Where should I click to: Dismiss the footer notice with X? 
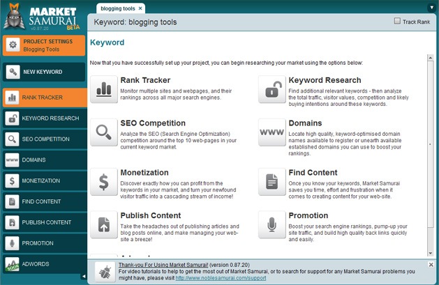pos(431,264)
